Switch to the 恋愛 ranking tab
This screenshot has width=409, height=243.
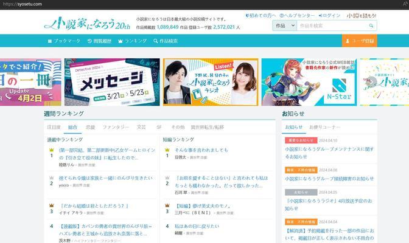[x=91, y=127]
